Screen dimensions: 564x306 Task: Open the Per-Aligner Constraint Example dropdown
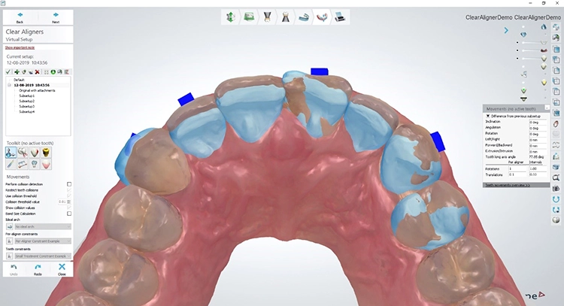(42, 241)
